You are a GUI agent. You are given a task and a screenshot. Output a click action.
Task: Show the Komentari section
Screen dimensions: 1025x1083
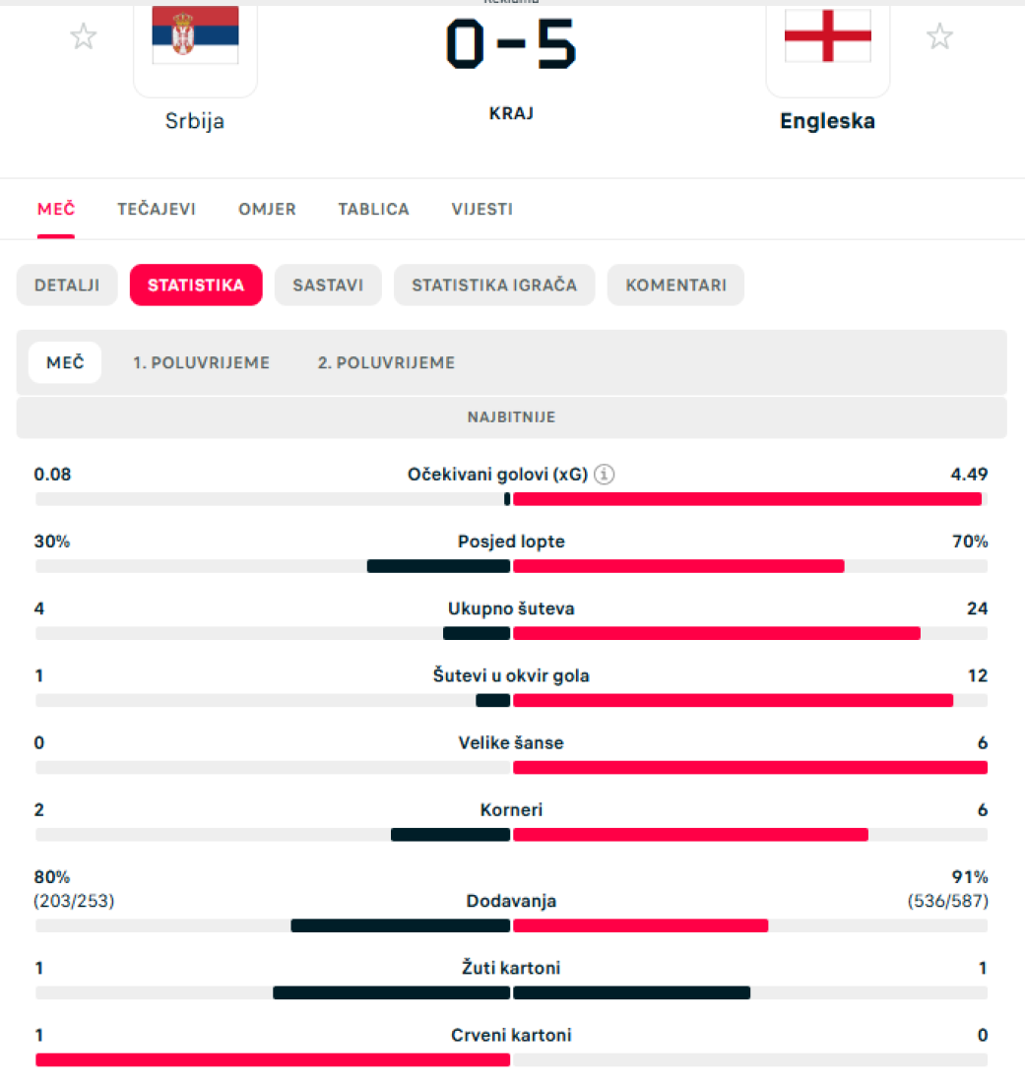click(x=675, y=286)
